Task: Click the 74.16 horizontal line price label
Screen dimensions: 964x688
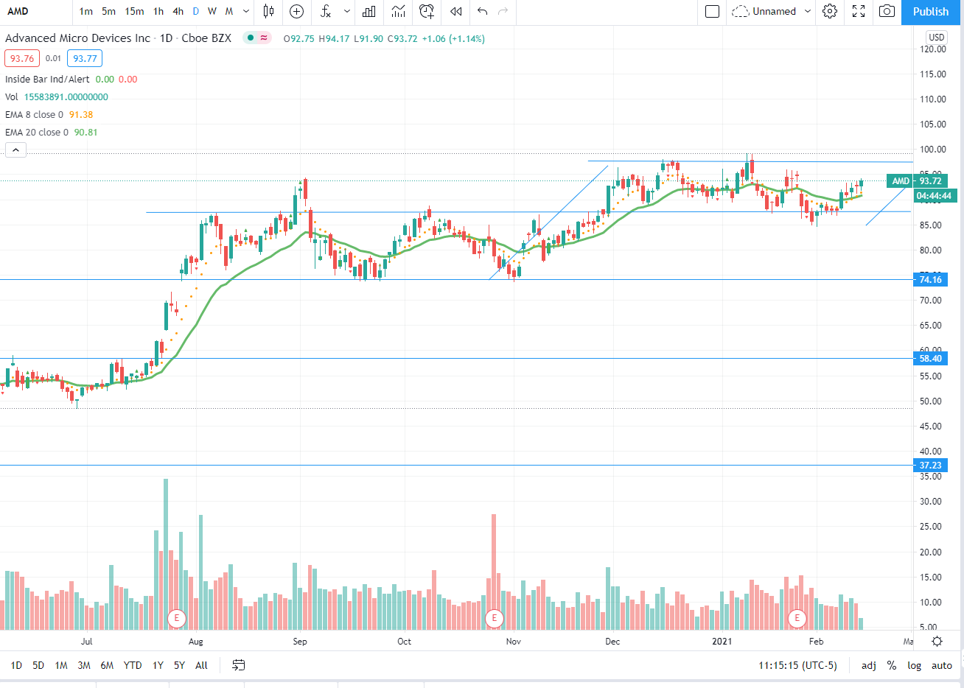Action: pos(931,279)
